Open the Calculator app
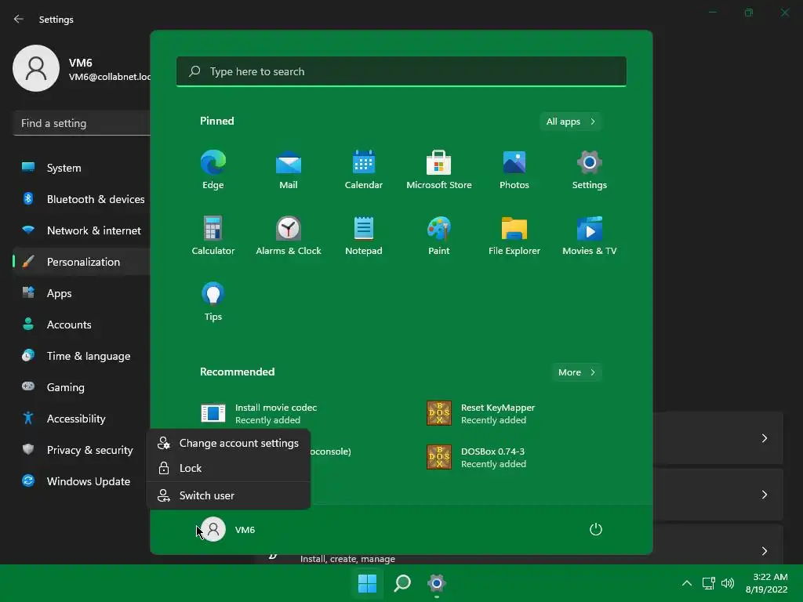The image size is (803, 602). 213,235
